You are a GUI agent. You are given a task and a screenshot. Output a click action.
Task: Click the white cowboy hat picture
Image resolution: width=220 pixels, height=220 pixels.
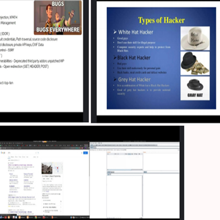tap(195, 38)
